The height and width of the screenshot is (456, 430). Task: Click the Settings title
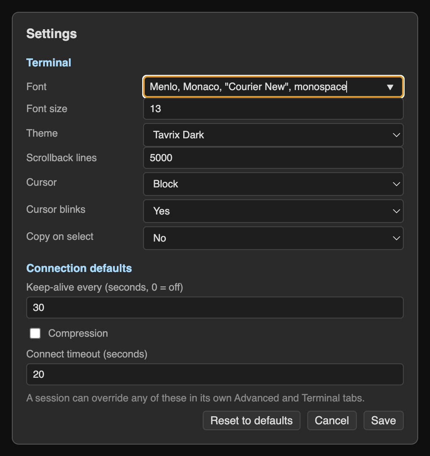52,34
